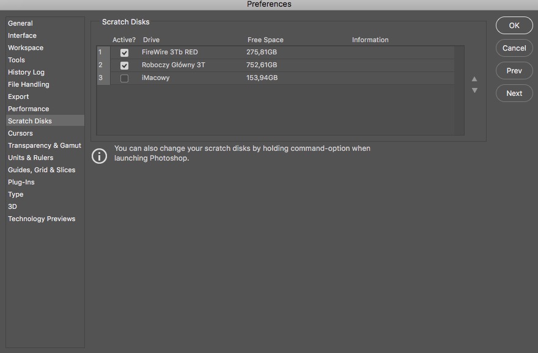Click row number 1 in disk list
Image resolution: width=538 pixels, height=353 pixels.
(103, 53)
